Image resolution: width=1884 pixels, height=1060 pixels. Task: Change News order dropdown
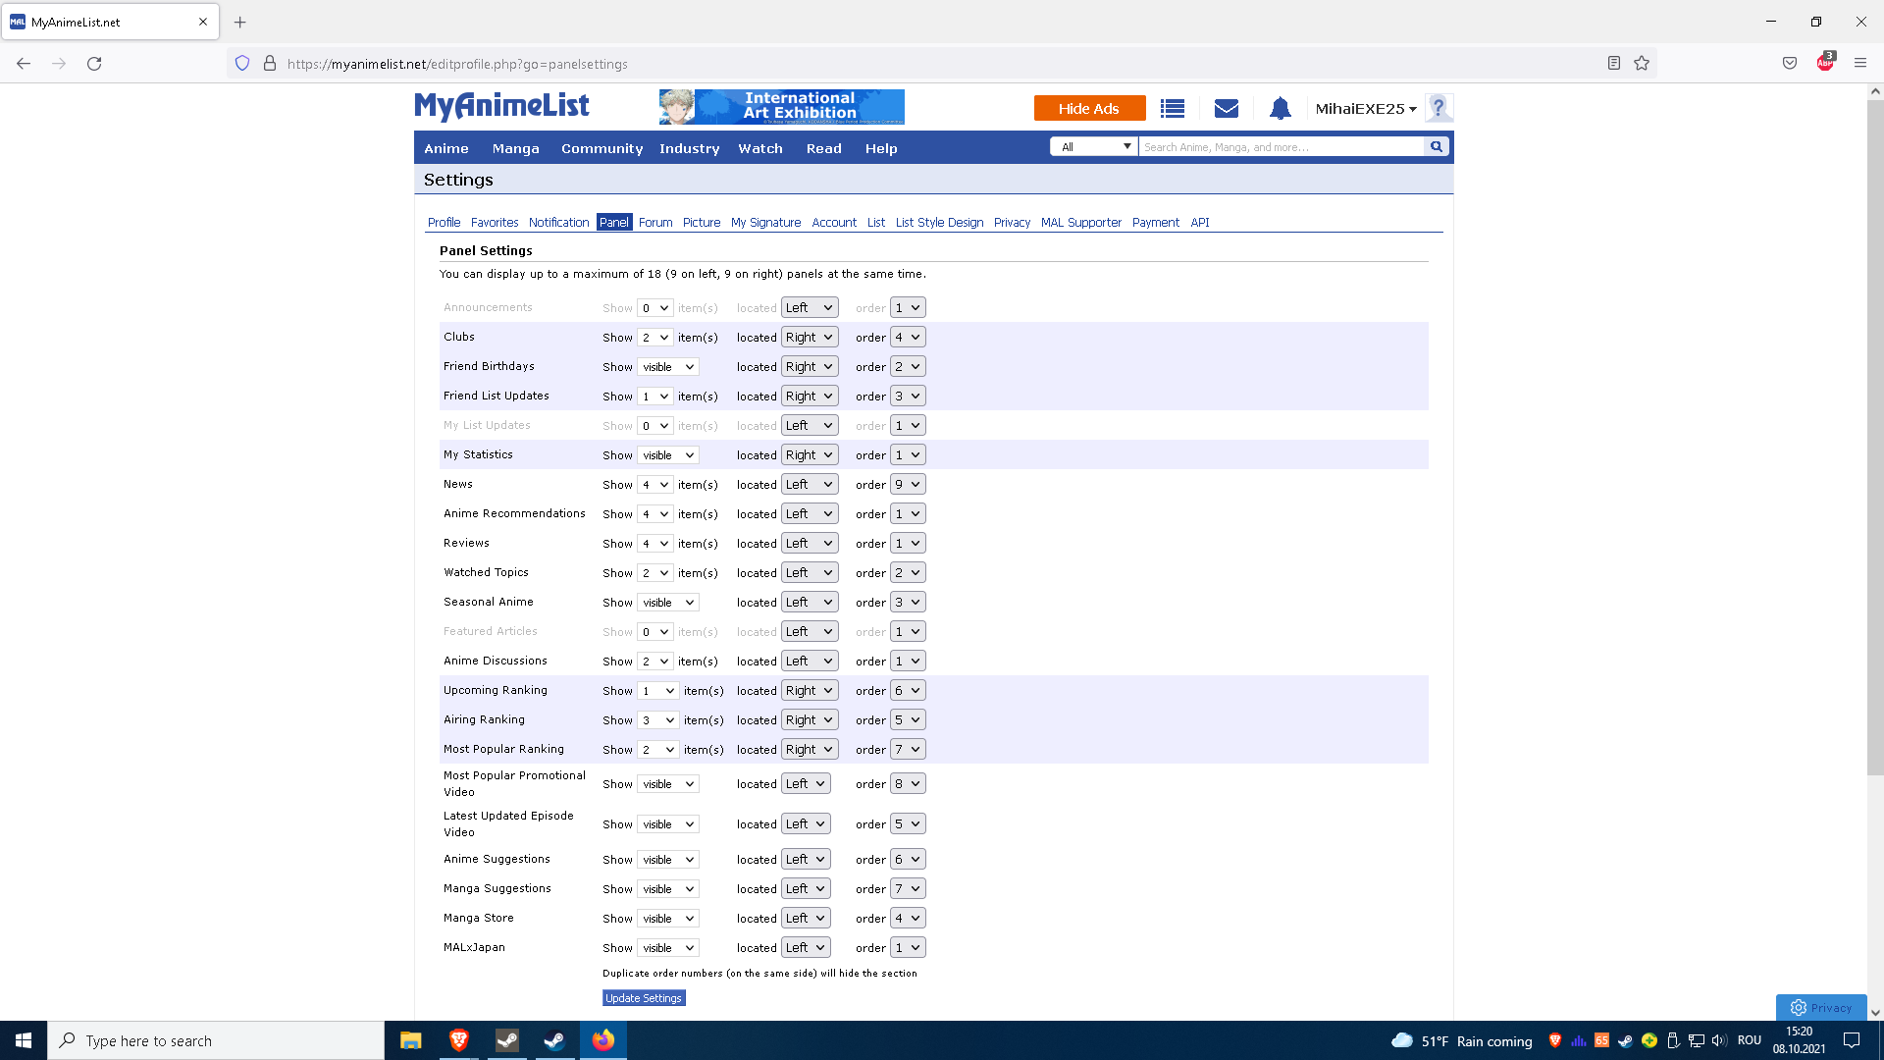click(908, 485)
